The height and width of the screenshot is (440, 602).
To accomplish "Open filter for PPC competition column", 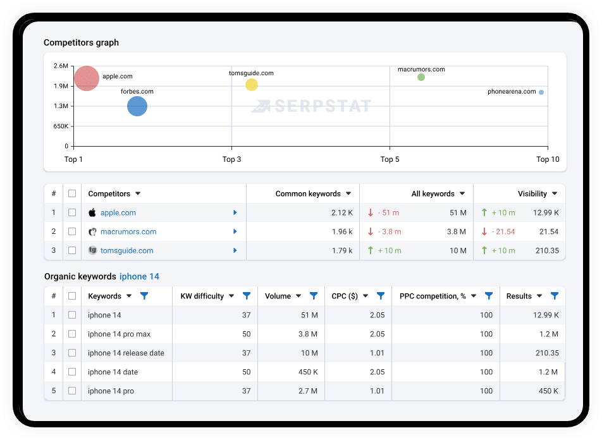I will (x=488, y=296).
